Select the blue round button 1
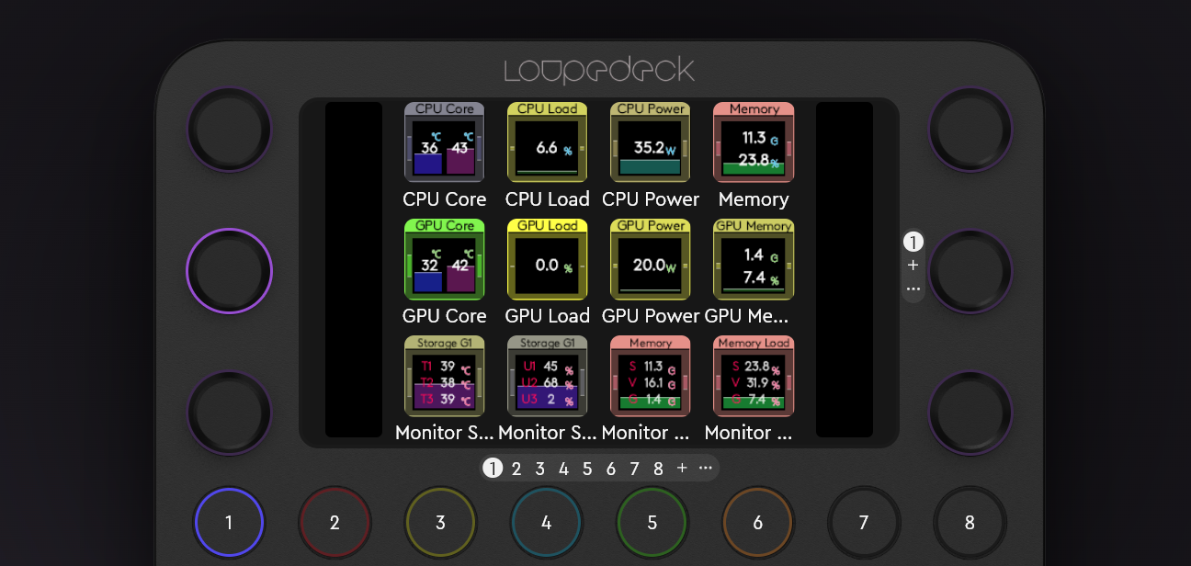This screenshot has width=1191, height=566. click(229, 523)
